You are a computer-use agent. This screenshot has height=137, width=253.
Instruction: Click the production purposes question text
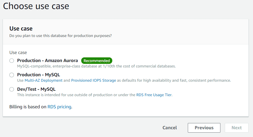[61, 36]
